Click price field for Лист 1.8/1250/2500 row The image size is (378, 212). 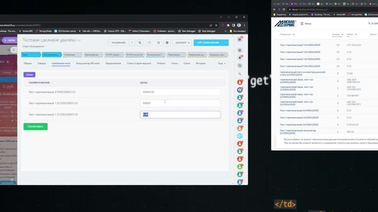click(180, 103)
